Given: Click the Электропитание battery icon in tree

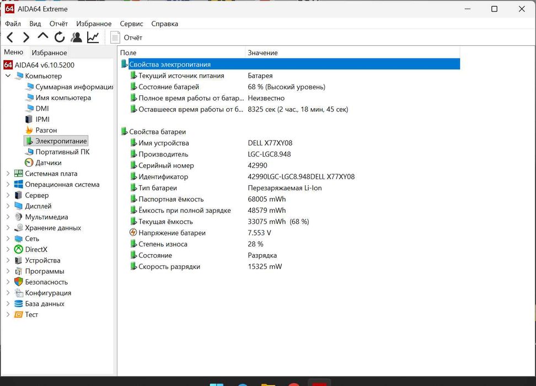Looking at the screenshot, I should click(x=29, y=141).
